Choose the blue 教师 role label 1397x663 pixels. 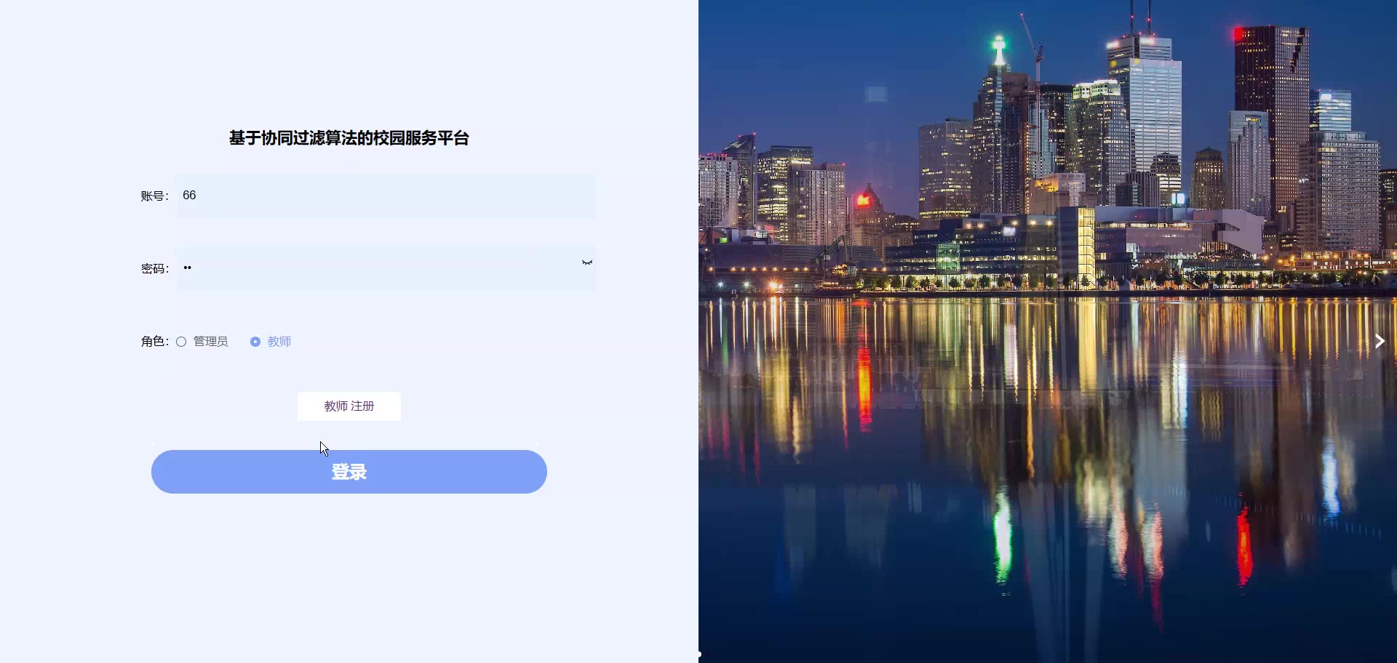(279, 342)
